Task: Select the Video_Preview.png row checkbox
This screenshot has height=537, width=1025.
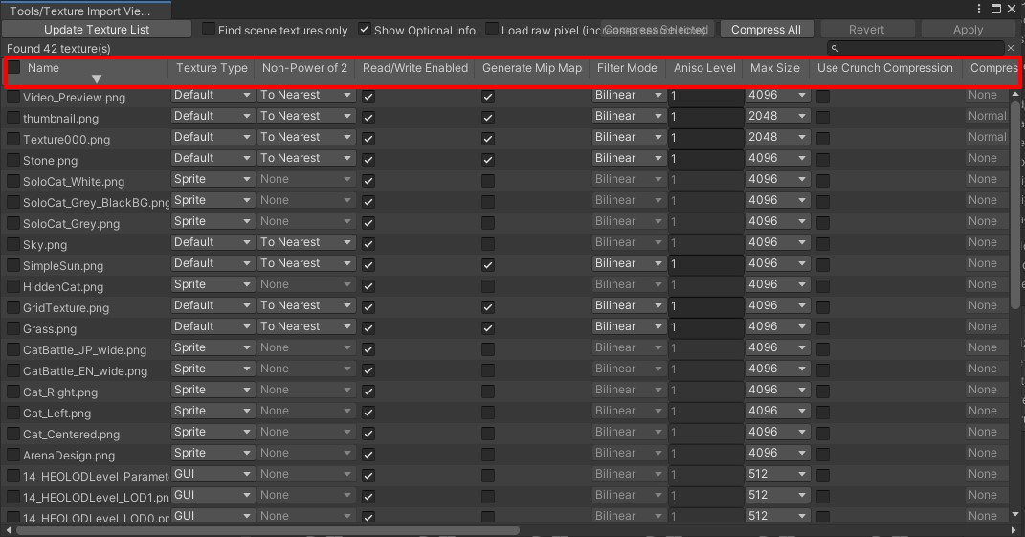Action: tap(13, 97)
